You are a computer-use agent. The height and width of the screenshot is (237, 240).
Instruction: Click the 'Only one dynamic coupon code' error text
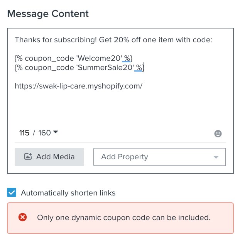pyautogui.click(x=123, y=217)
